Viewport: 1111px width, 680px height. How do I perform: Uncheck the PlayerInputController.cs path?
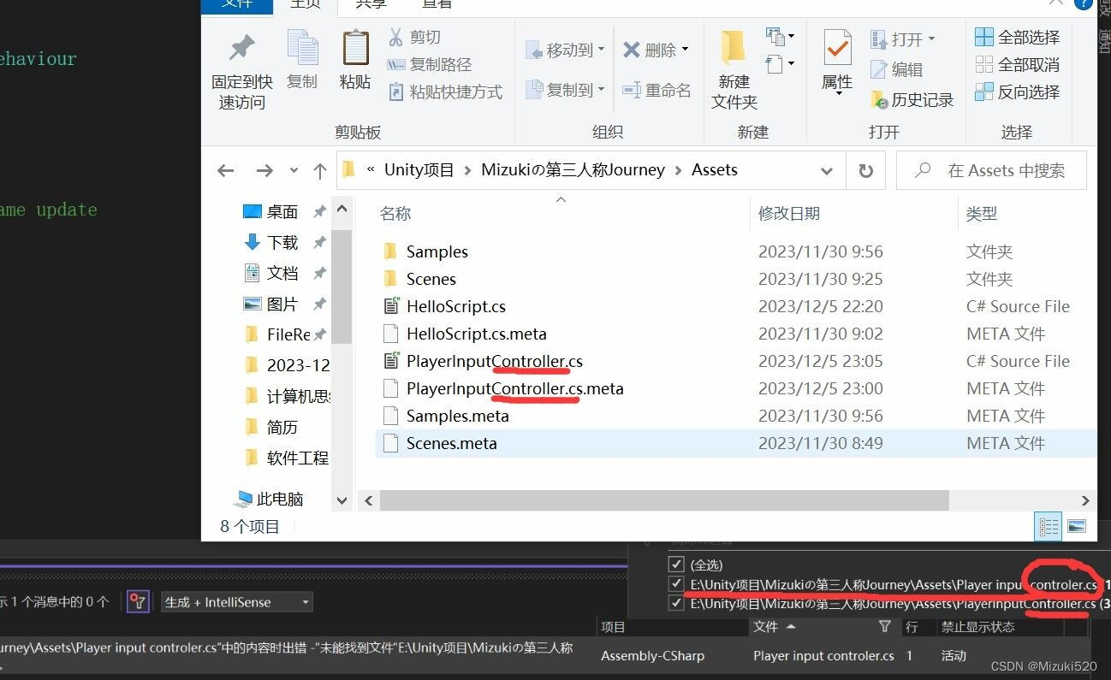pos(676,604)
